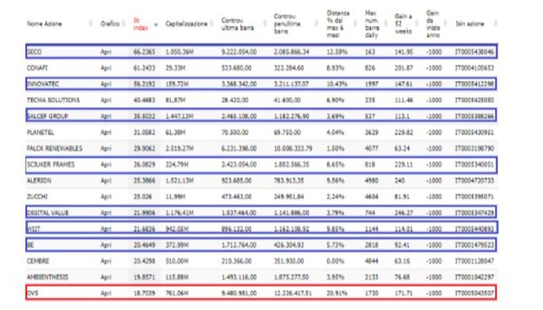Image resolution: width=543 pixels, height=310 pixels.
Task: Open Apri link for SCIUKER FRAMES
Action: 106,164
